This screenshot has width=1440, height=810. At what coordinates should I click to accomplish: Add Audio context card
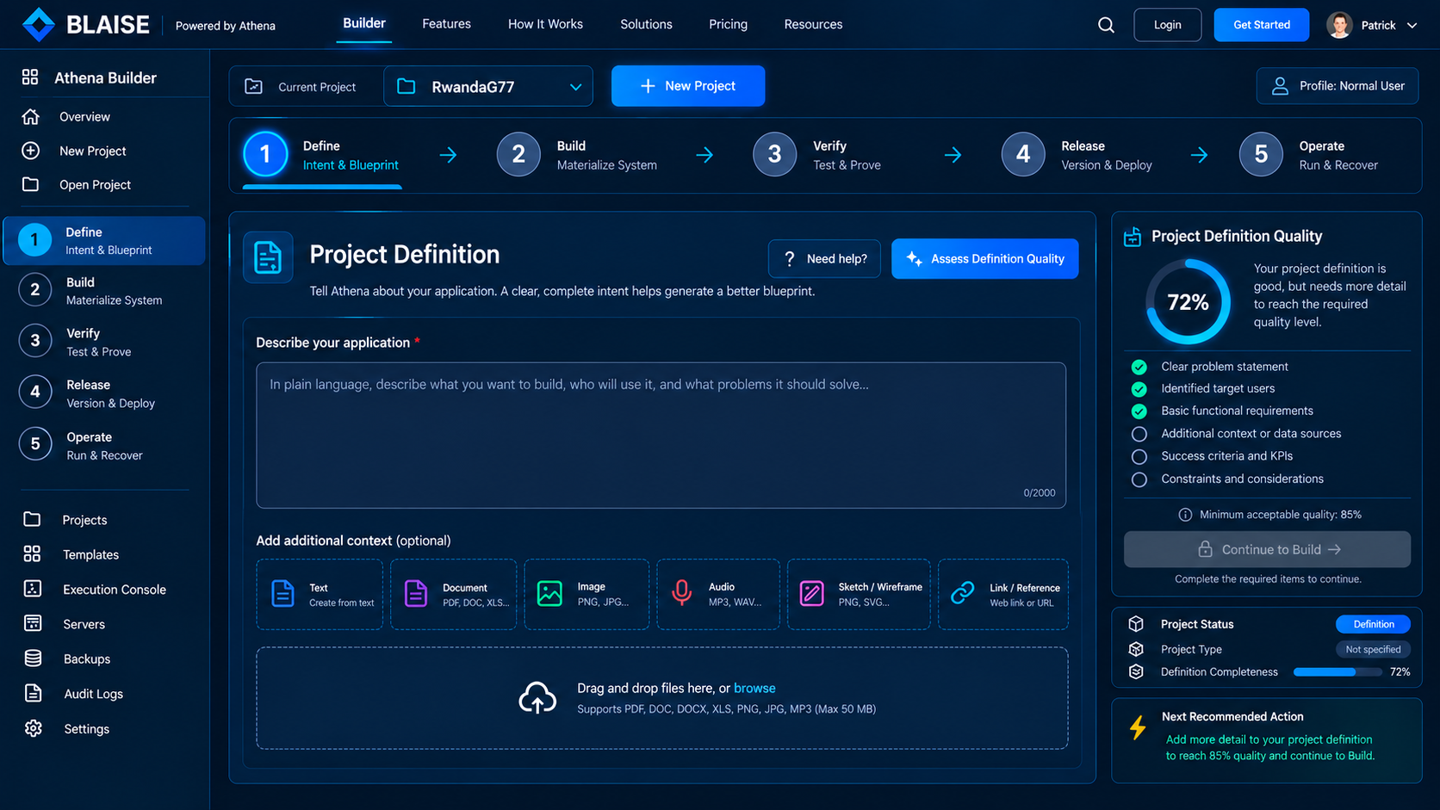coord(718,594)
